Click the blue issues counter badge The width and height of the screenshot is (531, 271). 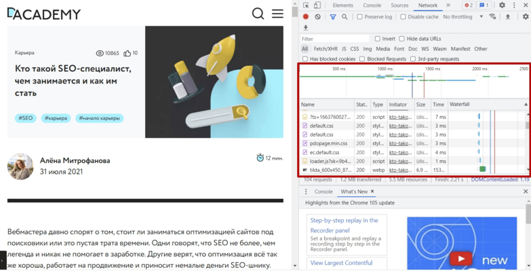(x=484, y=5)
